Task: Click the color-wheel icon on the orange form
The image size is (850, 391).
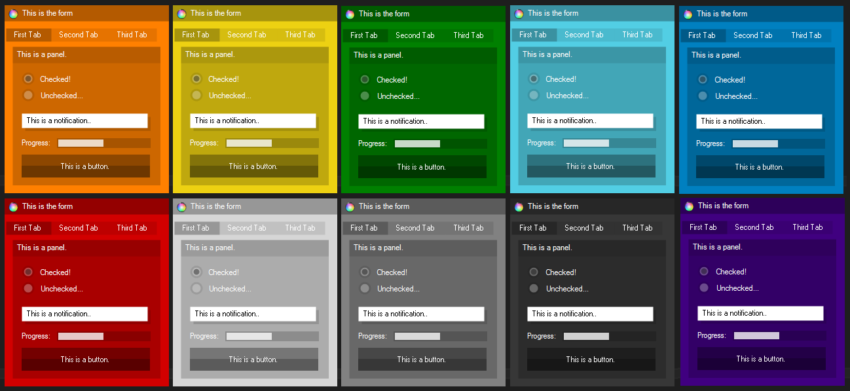Action: pos(13,13)
